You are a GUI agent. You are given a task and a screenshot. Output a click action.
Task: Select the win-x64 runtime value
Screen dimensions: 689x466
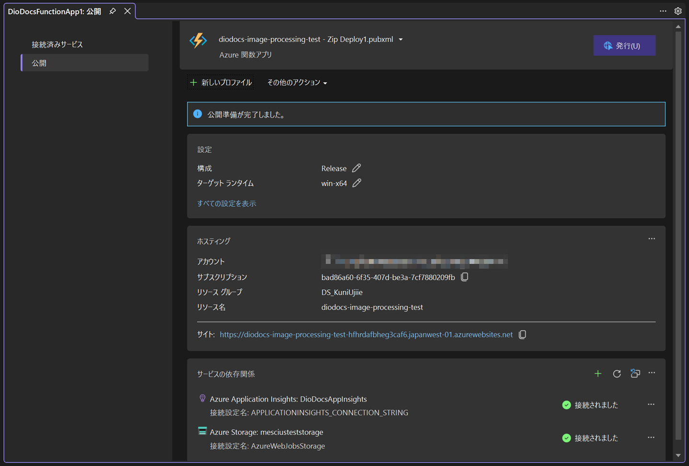[x=334, y=183]
